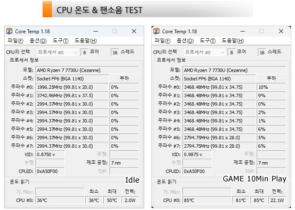
Task: Click CPU #0 85°C temperature field
Action: point(207,200)
